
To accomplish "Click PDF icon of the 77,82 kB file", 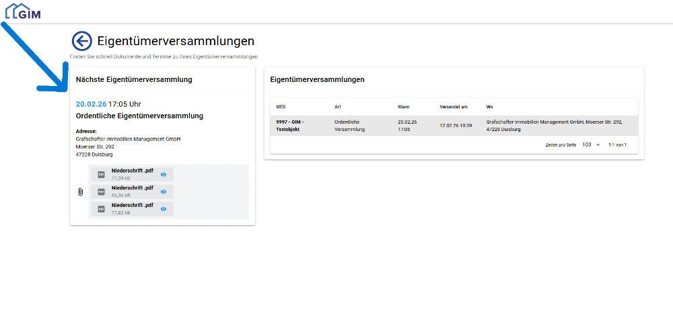I will [101, 209].
